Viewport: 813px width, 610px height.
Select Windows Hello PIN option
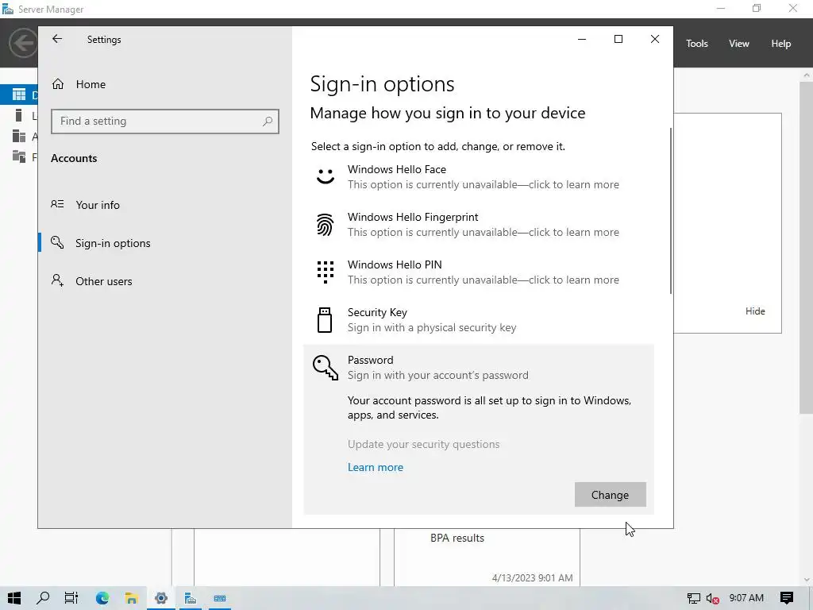479,272
